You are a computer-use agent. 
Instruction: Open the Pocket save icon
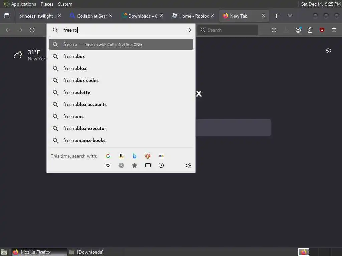[274, 30]
